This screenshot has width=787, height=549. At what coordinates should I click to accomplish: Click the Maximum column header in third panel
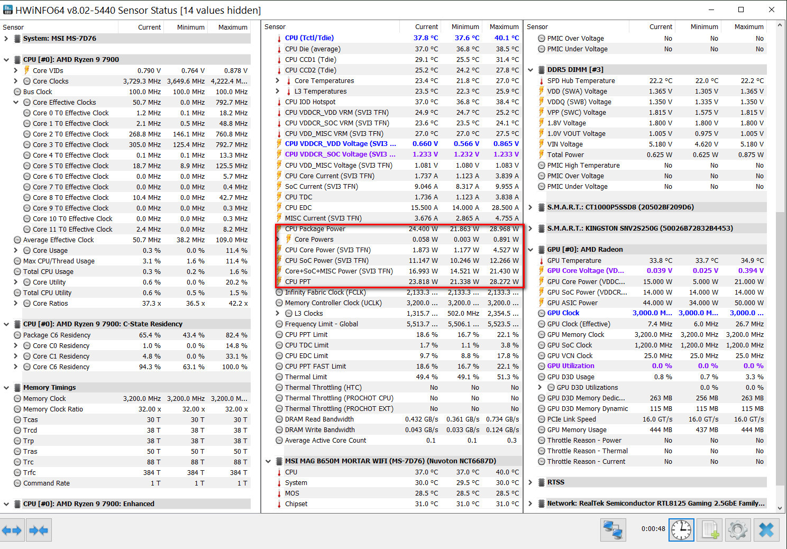pyautogui.click(x=745, y=27)
